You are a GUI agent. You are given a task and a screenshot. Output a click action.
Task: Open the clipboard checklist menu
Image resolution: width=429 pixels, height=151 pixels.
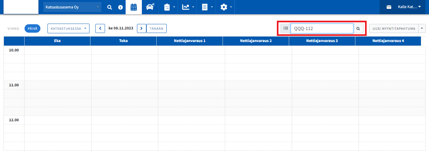169,7
